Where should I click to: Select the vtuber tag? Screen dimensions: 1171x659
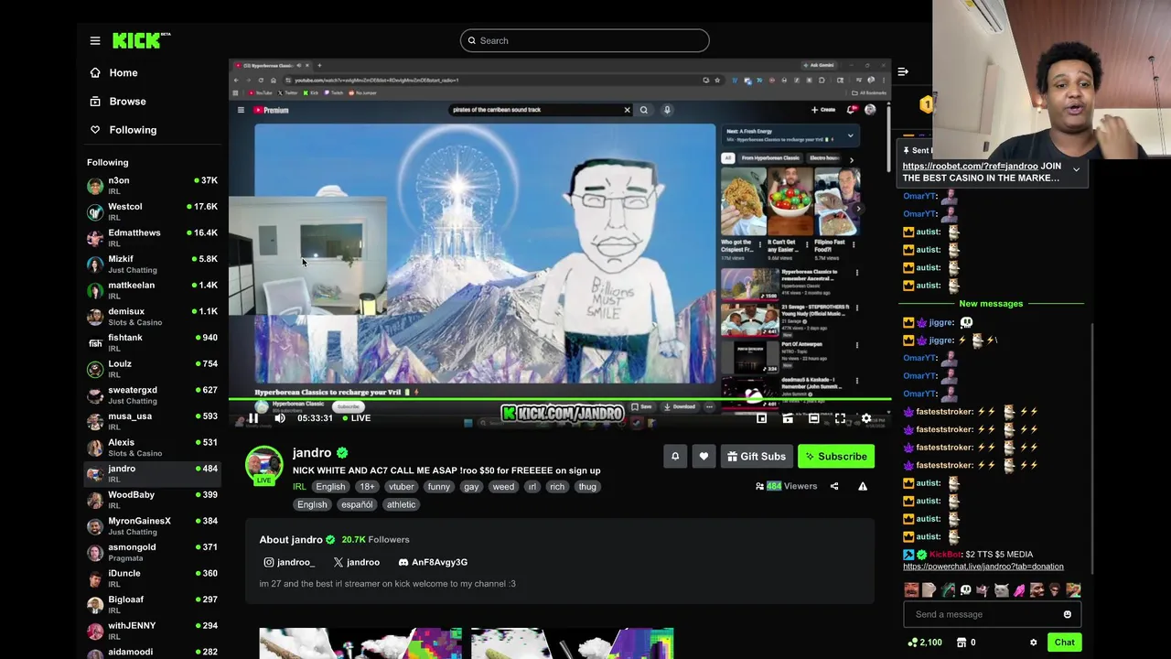(x=401, y=487)
